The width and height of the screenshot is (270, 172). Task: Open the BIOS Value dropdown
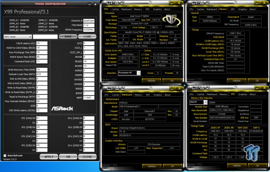click(x=18, y=37)
